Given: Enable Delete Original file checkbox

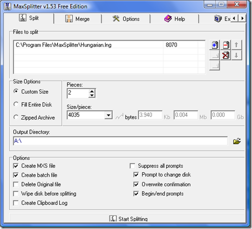Looking at the screenshot, I should click(x=16, y=184).
